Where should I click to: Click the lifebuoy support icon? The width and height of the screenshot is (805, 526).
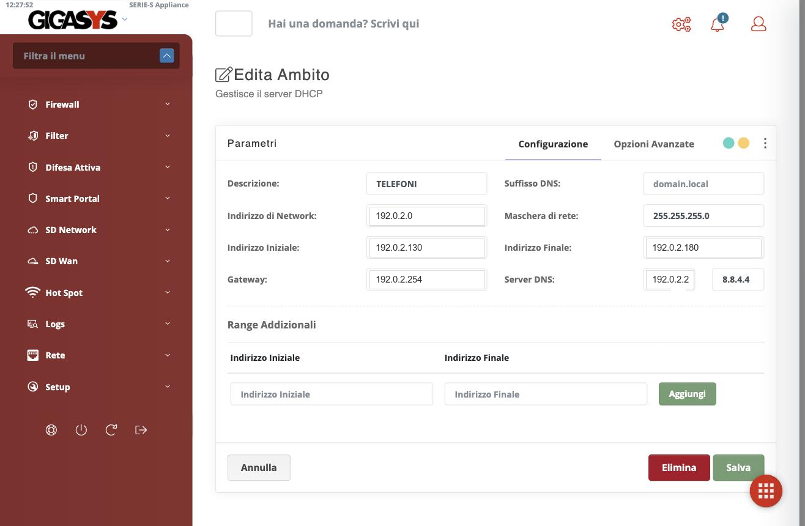click(x=51, y=430)
